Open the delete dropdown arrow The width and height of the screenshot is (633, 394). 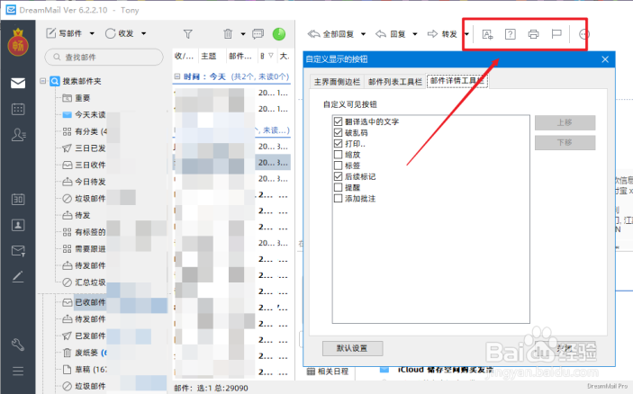click(243, 34)
